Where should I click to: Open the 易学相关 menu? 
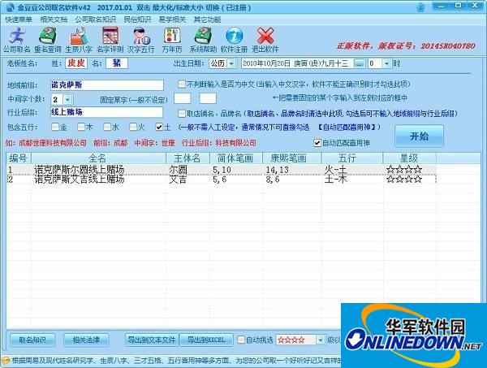point(172,19)
